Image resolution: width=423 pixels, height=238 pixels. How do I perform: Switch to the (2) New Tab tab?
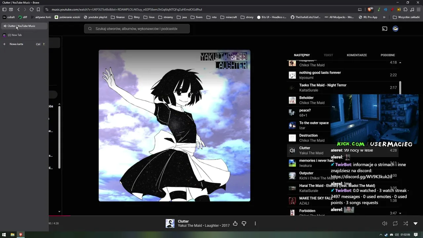[24, 35]
